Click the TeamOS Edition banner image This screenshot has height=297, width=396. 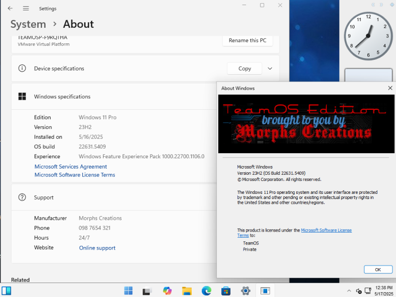coord(306,124)
